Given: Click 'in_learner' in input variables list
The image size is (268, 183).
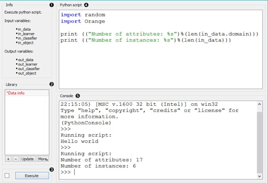Looking at the screenshot, I should click(x=26, y=34).
